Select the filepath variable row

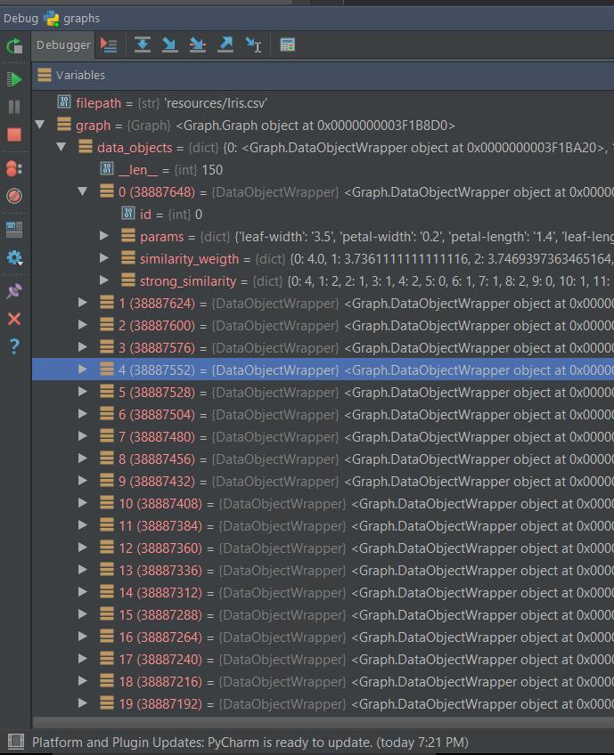tap(323, 102)
